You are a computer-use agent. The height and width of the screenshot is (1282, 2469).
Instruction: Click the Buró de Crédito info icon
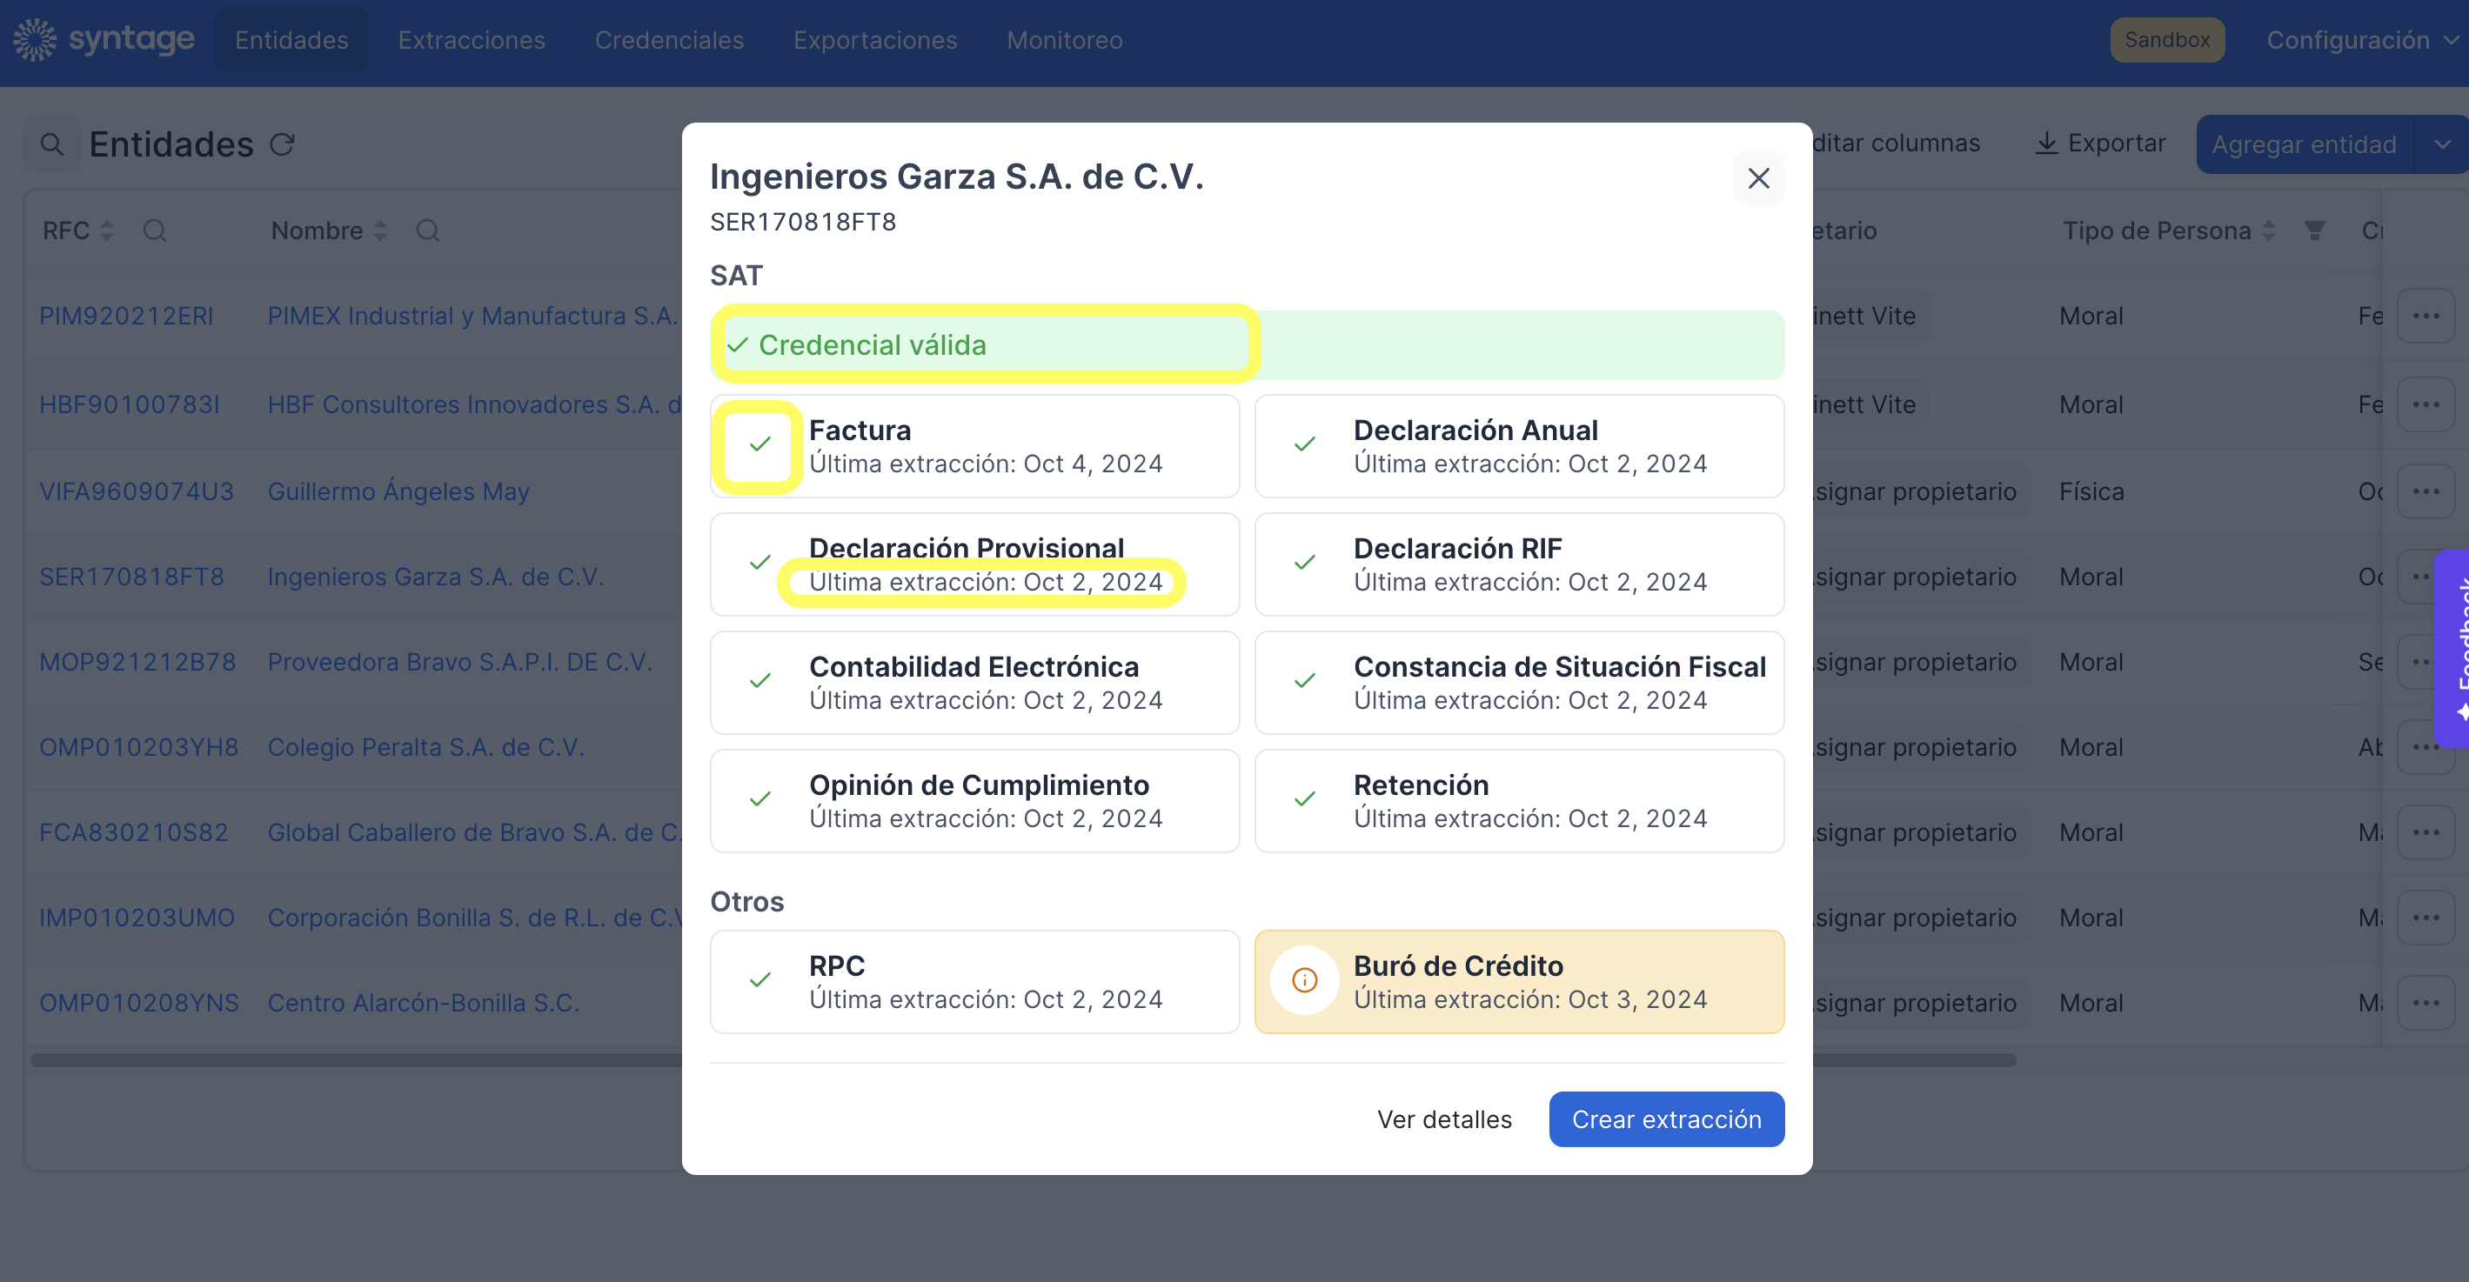(1304, 980)
